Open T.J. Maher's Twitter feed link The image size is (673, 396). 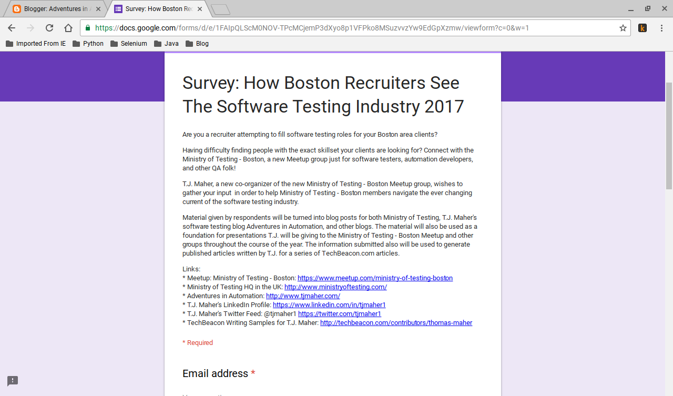tap(340, 313)
